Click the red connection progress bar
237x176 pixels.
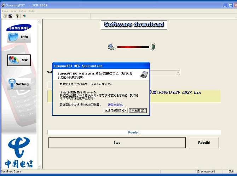(133, 47)
